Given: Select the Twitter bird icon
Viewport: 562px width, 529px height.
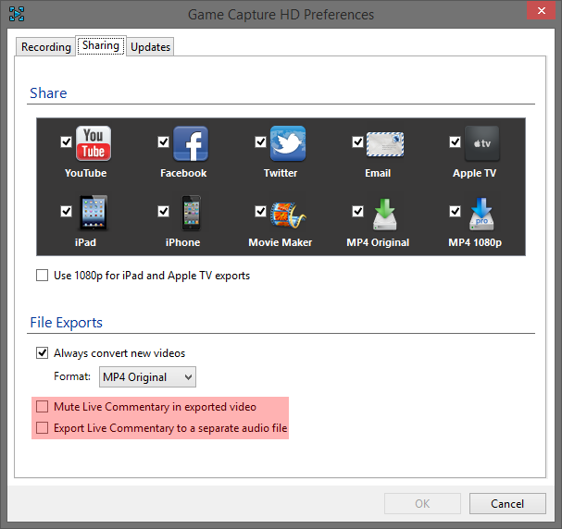Looking at the screenshot, I should (x=288, y=144).
